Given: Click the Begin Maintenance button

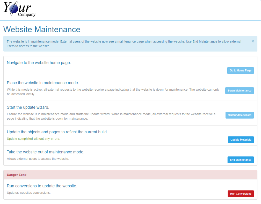Looking at the screenshot, I should pos(239,91).
